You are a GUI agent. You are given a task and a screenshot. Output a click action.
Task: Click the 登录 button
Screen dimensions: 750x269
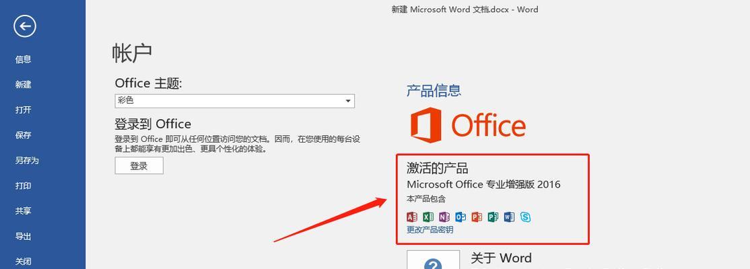[x=139, y=166]
